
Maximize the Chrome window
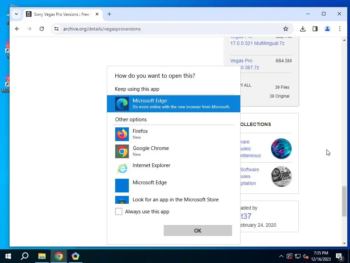[323, 14]
